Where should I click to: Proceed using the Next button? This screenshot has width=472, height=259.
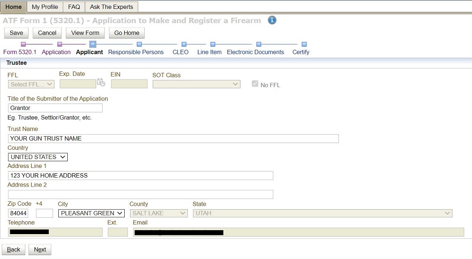[x=40, y=249]
